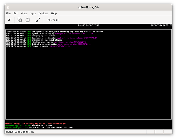
Task: Click the 'System is ready' log line
Action: [x=38, y=46]
